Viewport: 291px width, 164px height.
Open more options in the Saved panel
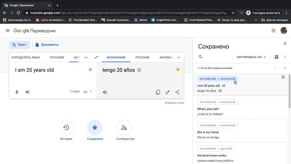[285, 57]
